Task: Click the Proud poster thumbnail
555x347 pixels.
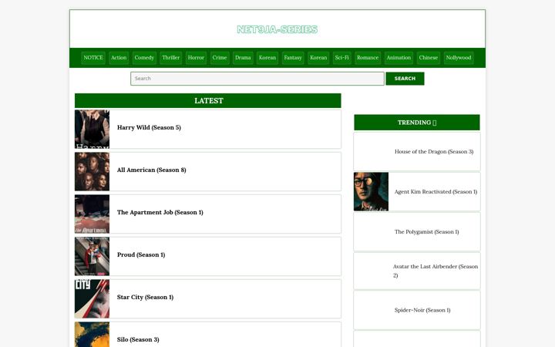Action: click(92, 256)
